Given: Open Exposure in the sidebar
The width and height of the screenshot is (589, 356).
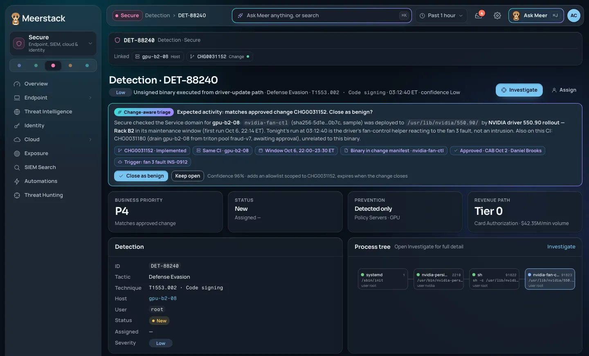Looking at the screenshot, I should pyautogui.click(x=53, y=153).
